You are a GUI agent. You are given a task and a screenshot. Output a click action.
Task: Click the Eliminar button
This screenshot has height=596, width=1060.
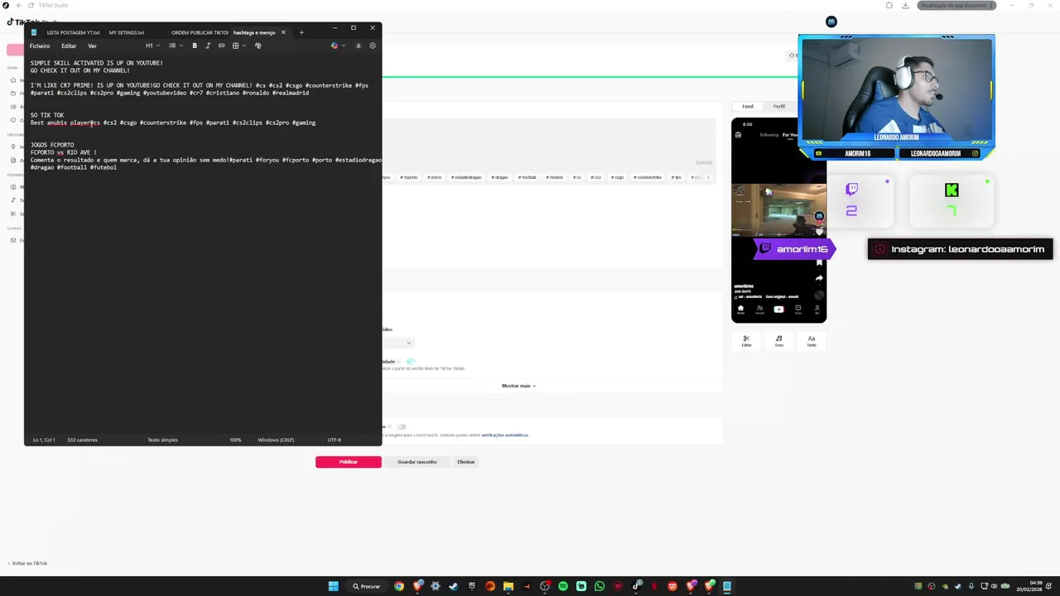[x=466, y=462]
